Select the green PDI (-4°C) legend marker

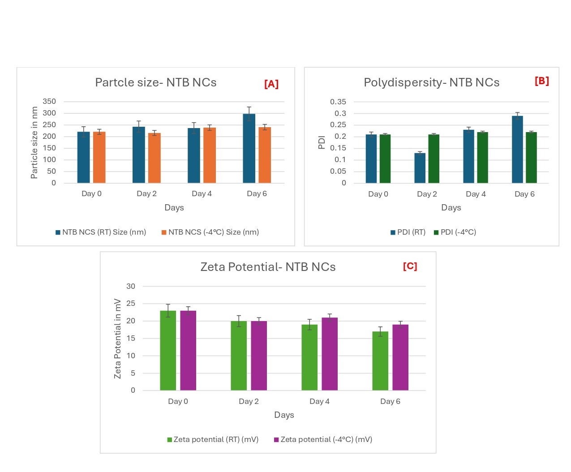point(436,232)
